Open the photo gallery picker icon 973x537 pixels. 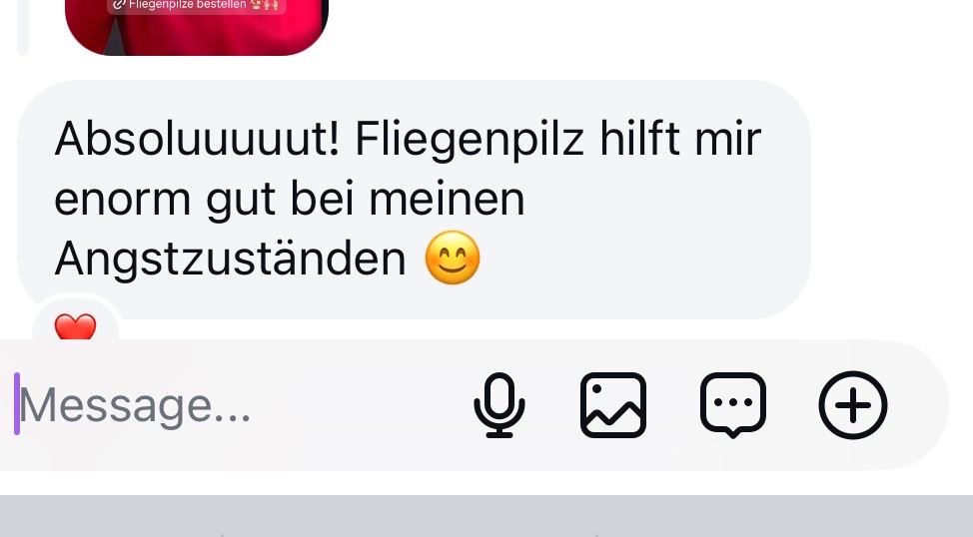coord(613,405)
